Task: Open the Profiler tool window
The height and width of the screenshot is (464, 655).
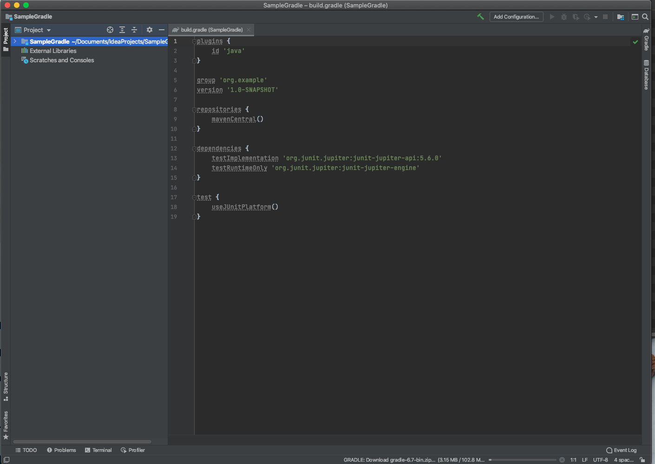Action: click(133, 450)
